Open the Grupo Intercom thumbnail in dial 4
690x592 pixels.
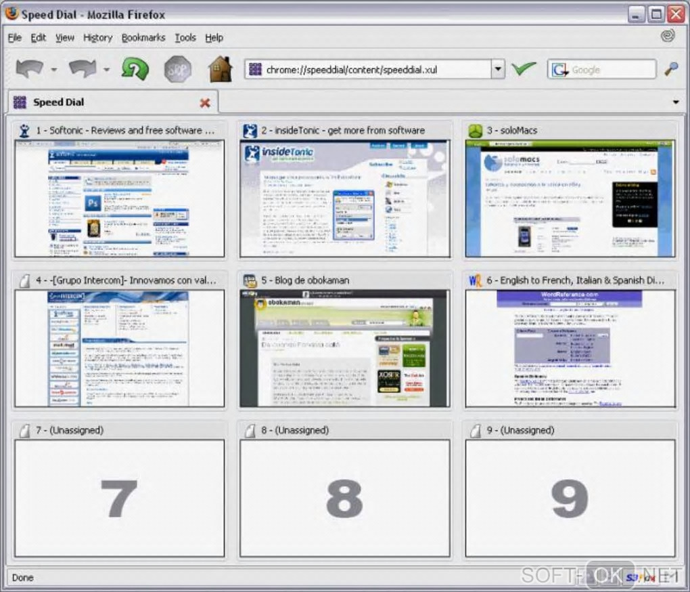click(x=120, y=348)
